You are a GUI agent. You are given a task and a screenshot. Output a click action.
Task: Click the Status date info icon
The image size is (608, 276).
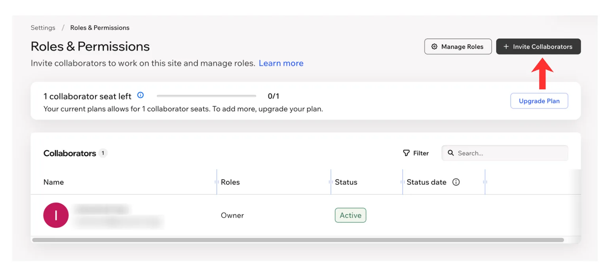point(456,182)
